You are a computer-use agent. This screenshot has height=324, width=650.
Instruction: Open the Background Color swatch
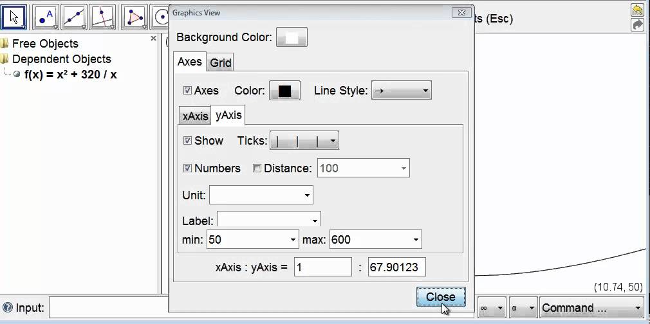[x=292, y=37]
